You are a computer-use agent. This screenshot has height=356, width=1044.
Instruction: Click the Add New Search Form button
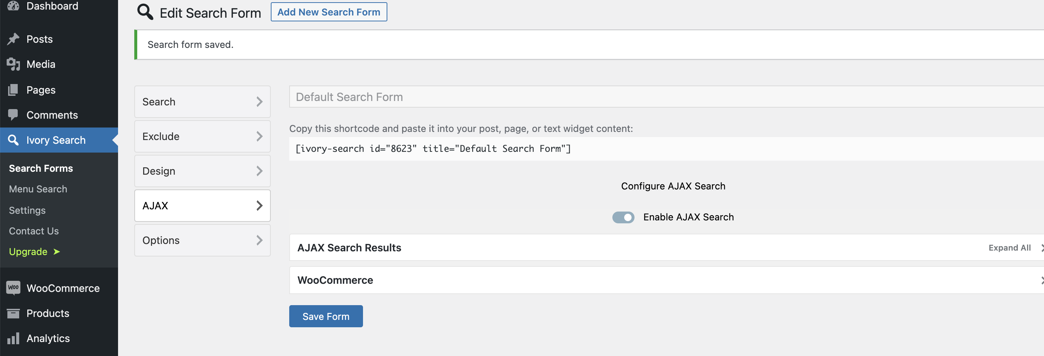point(329,12)
